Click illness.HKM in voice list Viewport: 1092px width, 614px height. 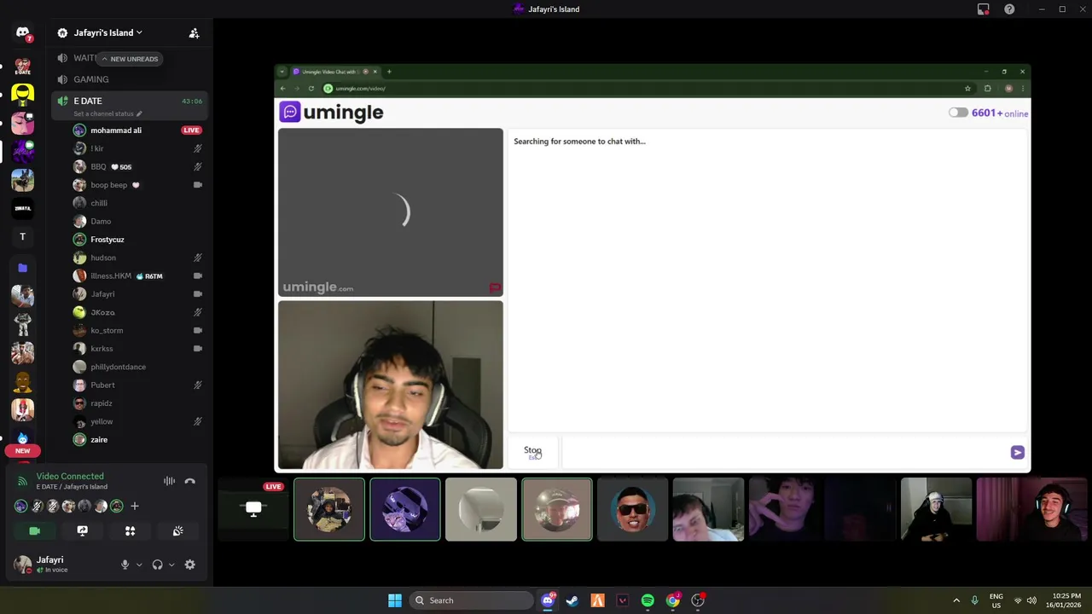(x=111, y=276)
